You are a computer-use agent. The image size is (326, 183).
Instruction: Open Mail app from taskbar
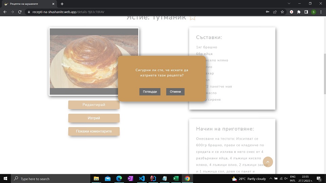(x=108, y=179)
